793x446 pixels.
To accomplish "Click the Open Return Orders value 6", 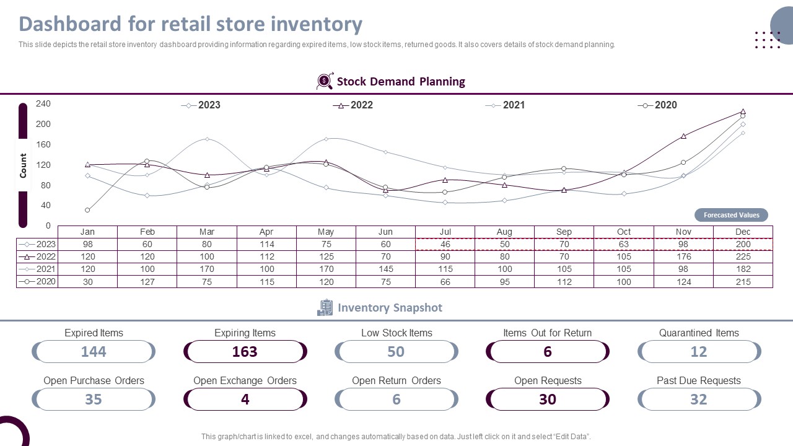I will pyautogui.click(x=396, y=400).
